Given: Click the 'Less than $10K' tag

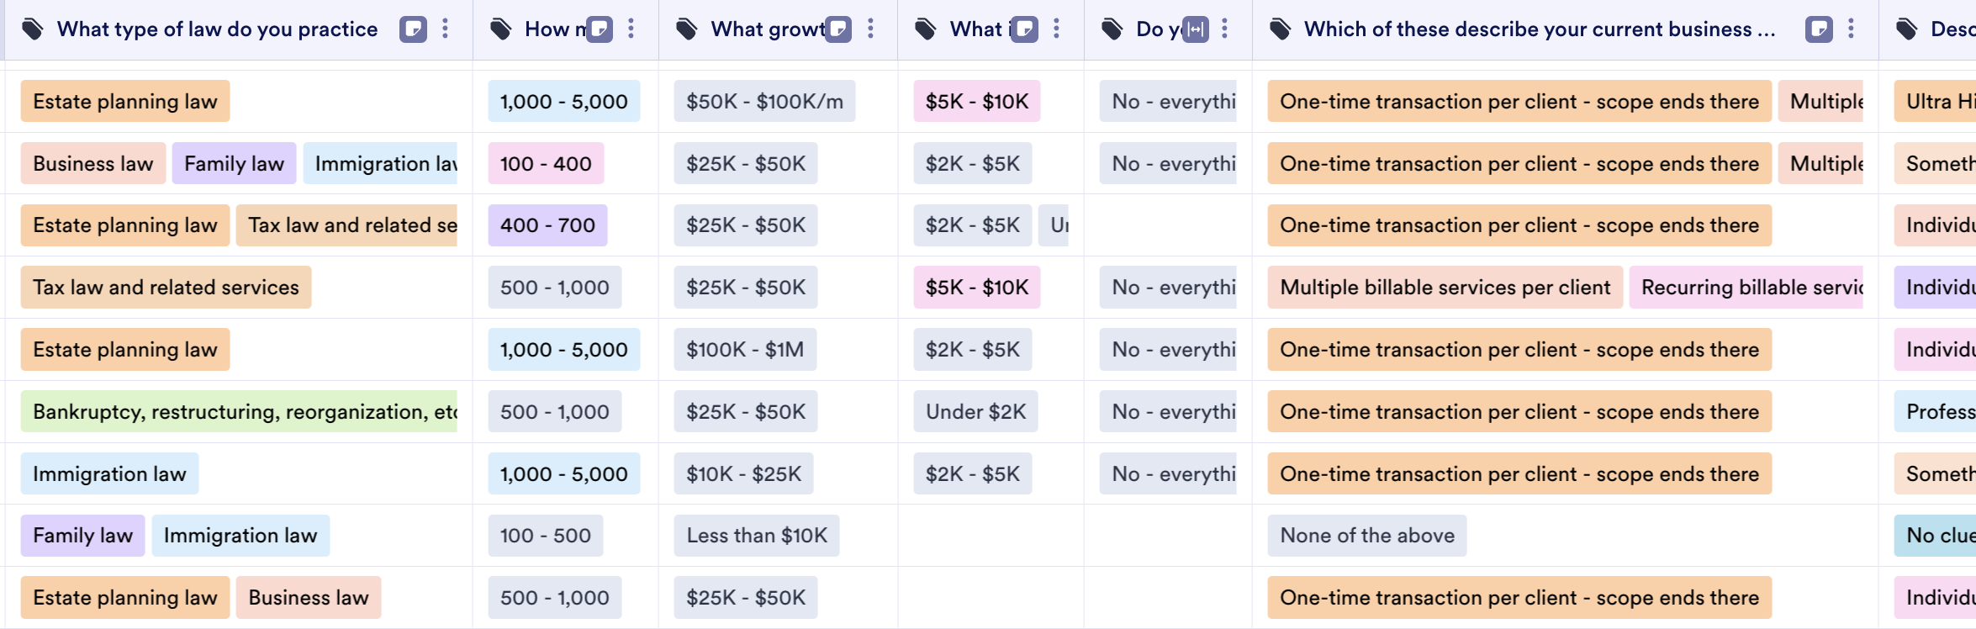Looking at the screenshot, I should point(757,536).
